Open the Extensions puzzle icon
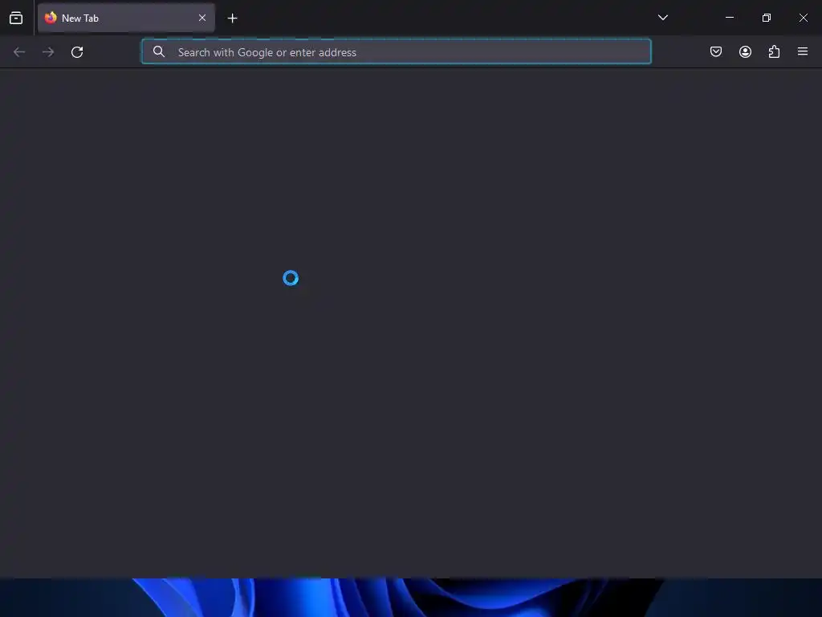 [x=774, y=51]
